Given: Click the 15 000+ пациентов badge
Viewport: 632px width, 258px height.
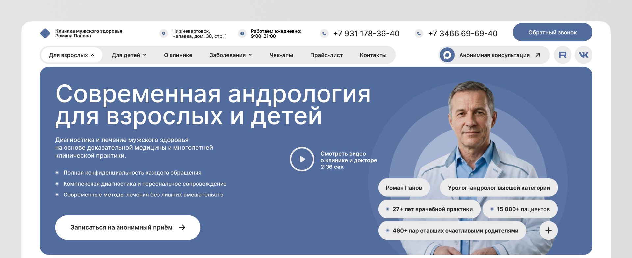Looking at the screenshot, I should click(520, 209).
